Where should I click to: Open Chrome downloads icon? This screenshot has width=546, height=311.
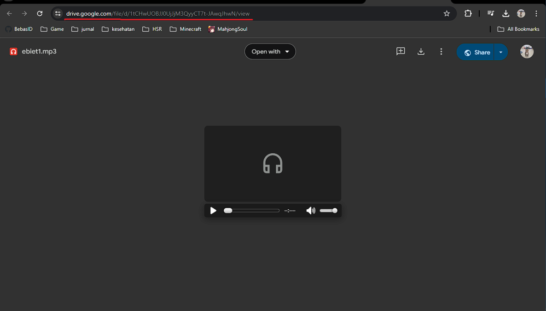click(505, 13)
